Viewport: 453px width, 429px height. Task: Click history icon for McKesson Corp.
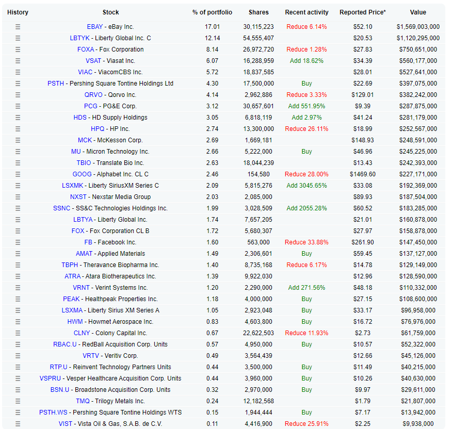tap(18, 140)
